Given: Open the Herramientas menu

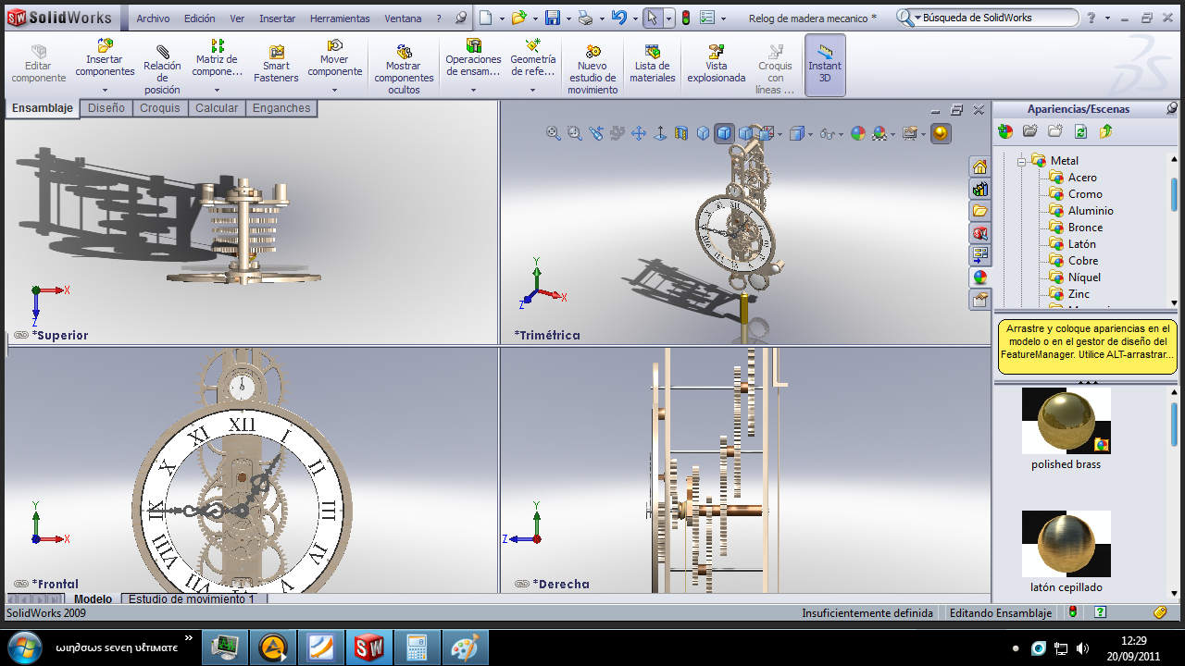Looking at the screenshot, I should tap(340, 18).
